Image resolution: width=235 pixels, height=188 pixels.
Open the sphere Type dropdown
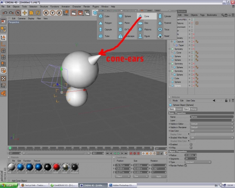pos(198,162)
